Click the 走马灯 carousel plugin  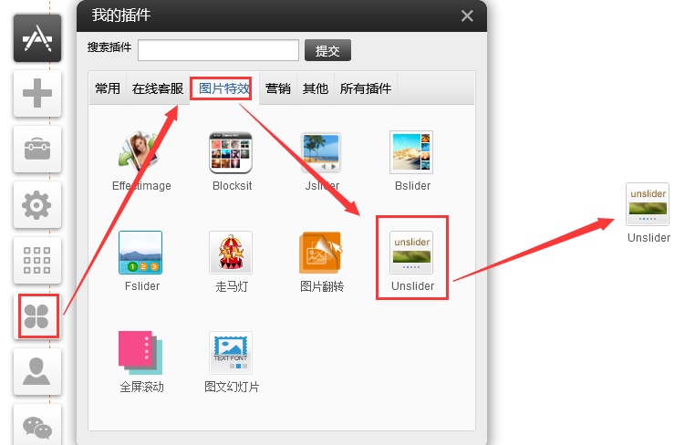231,253
